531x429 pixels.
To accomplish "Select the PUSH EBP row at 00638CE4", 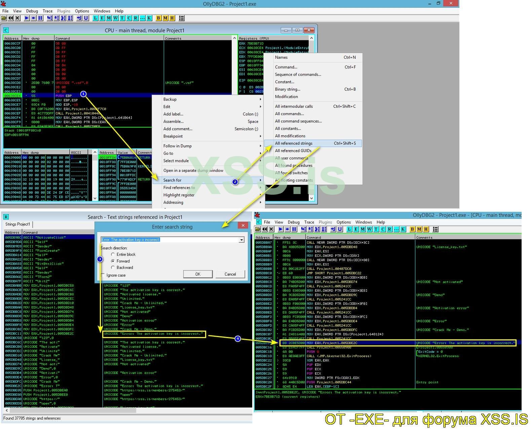I will 117,96.
